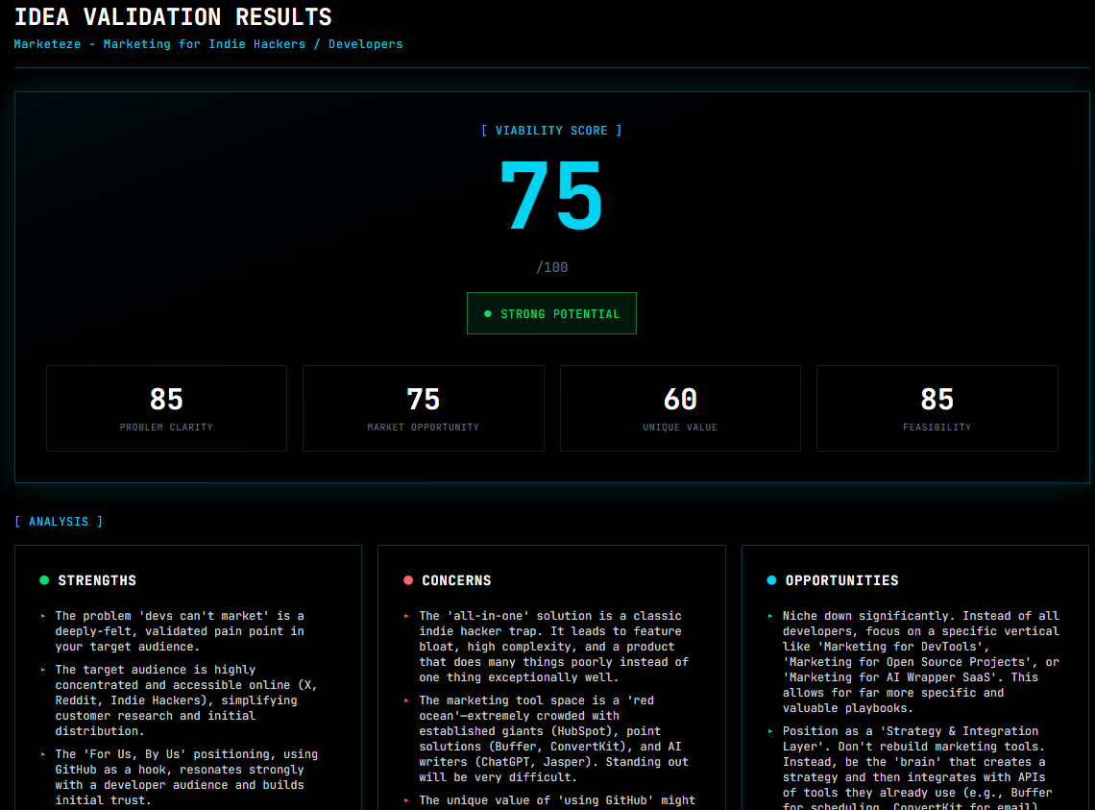Click the VIABILITY SCORE label
The image size is (1095, 810).
click(551, 130)
